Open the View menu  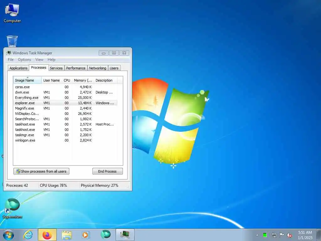(39, 60)
